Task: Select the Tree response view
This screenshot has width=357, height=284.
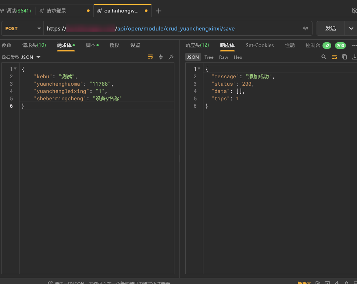Action: [x=209, y=57]
